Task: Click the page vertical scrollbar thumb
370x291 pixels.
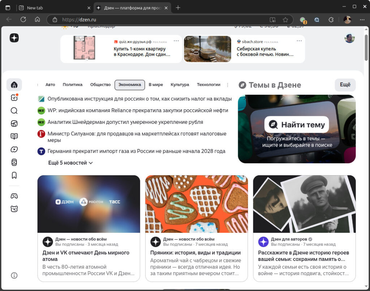Action: [x=366, y=47]
